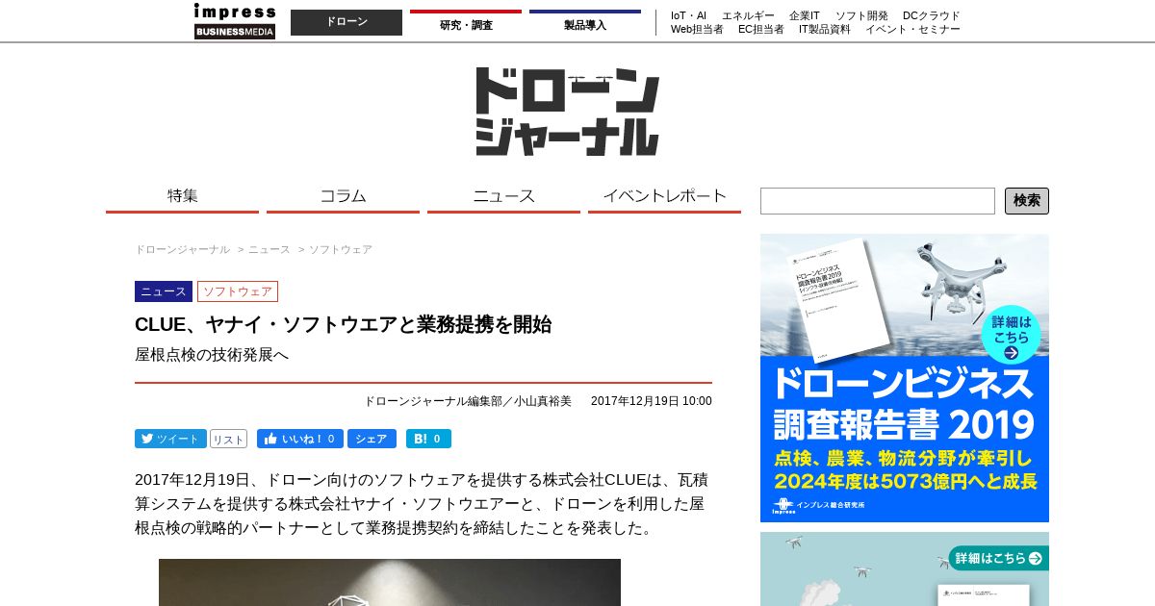Open the ドローンビジネス調査報告書 2019 banner
Viewport: 1155px width, 606px height.
pos(905,378)
